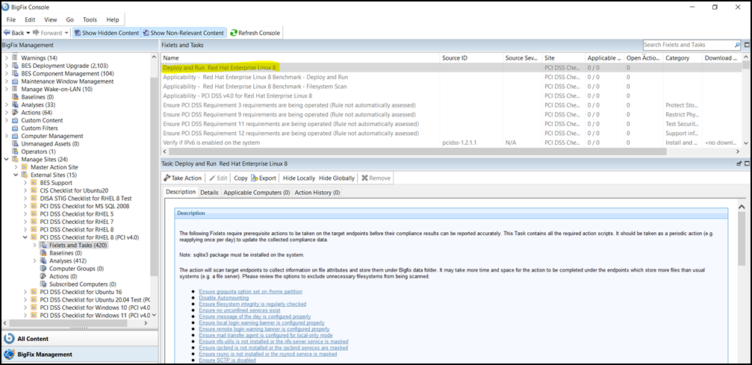This screenshot has width=752, height=365.
Task: Click Hide Globally
Action: pyautogui.click(x=337, y=178)
